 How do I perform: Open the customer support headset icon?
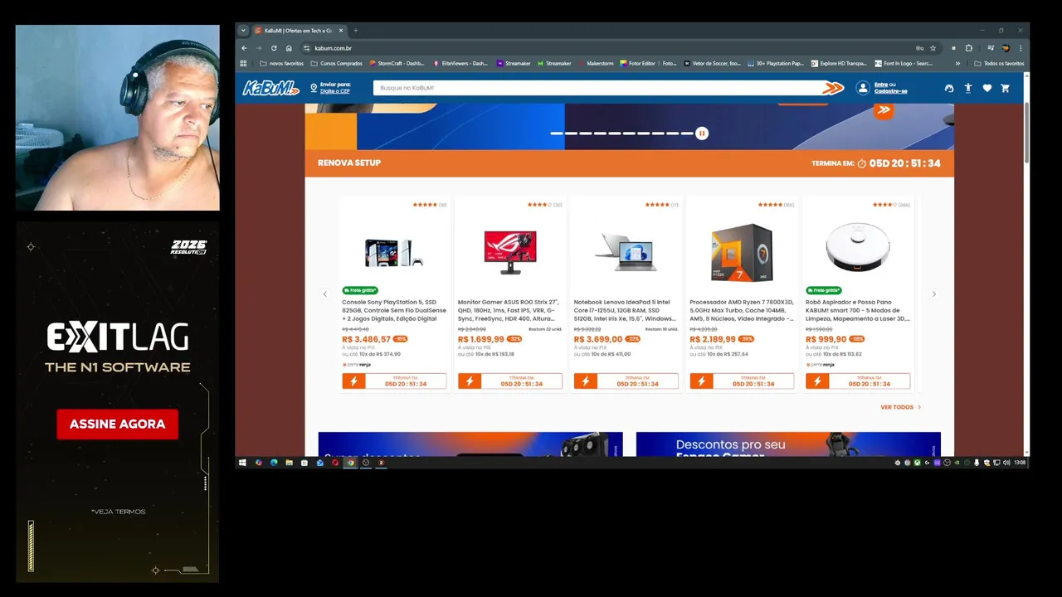pyautogui.click(x=949, y=88)
